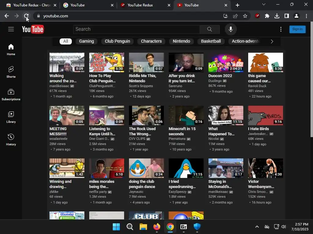Viewport: 313px width, 234px height.
Task: Click the search magnifier button
Action: [209, 29]
